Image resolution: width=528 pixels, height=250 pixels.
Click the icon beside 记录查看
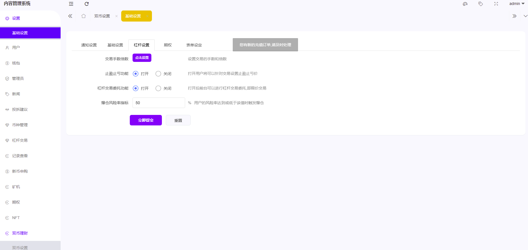click(7, 156)
